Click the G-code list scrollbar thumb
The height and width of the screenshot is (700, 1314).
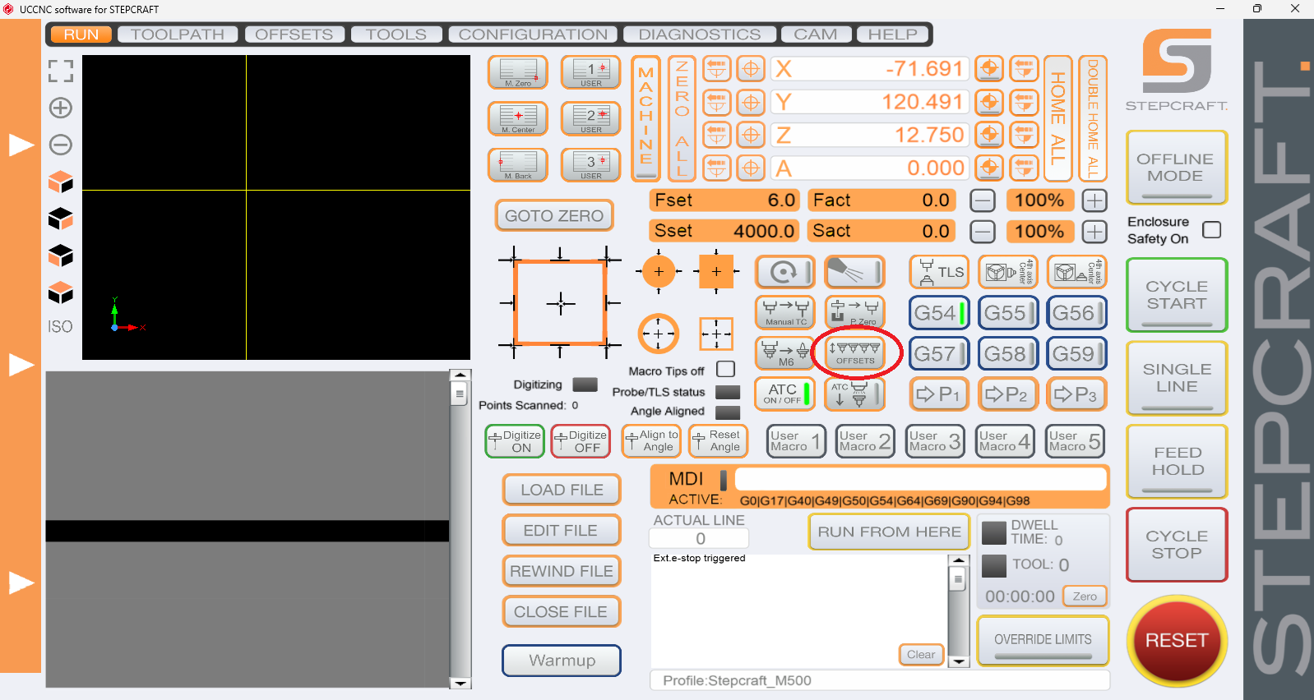coord(460,394)
